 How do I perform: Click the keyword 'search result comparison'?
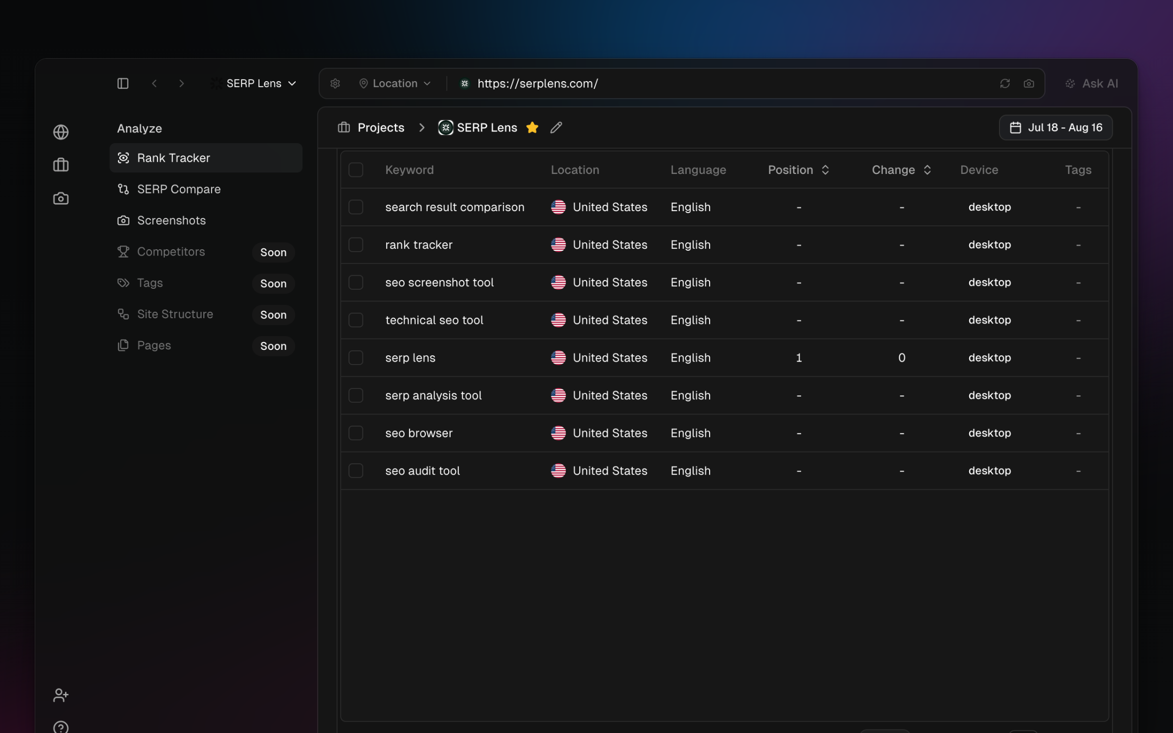coord(455,207)
